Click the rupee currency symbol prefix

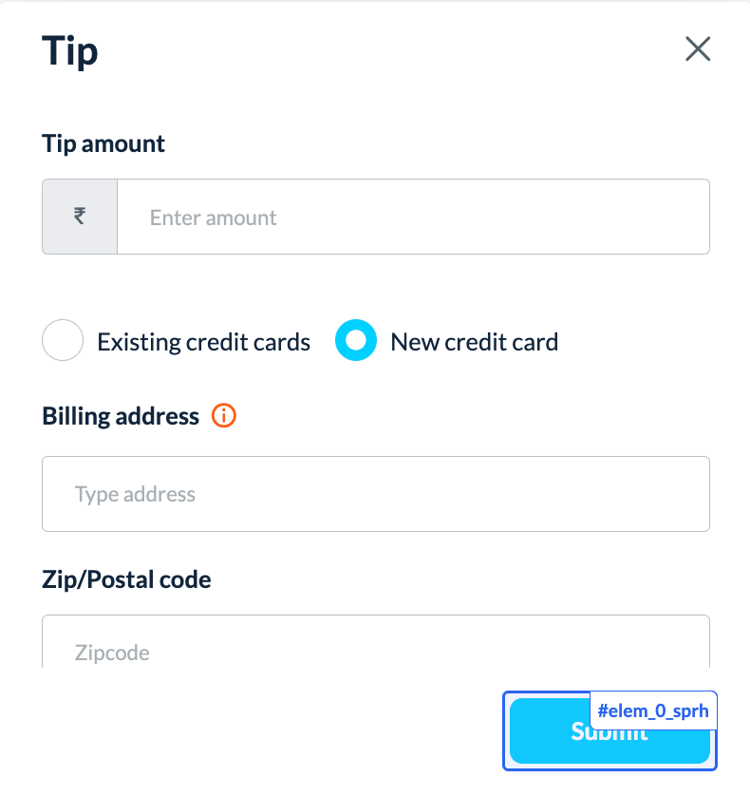pos(80,217)
